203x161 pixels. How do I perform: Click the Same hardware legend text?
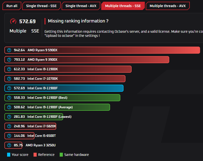click(76, 155)
